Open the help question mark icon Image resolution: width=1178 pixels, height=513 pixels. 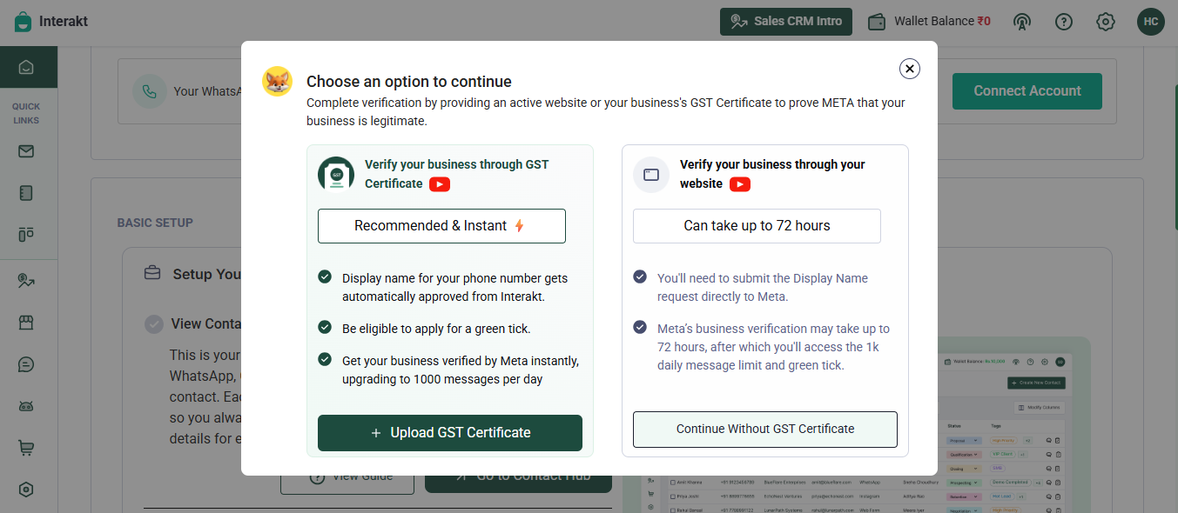(1063, 22)
